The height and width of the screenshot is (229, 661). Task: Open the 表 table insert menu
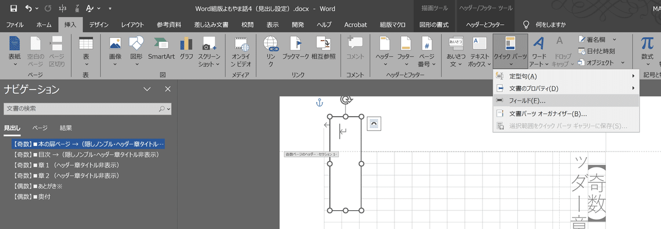click(x=86, y=53)
